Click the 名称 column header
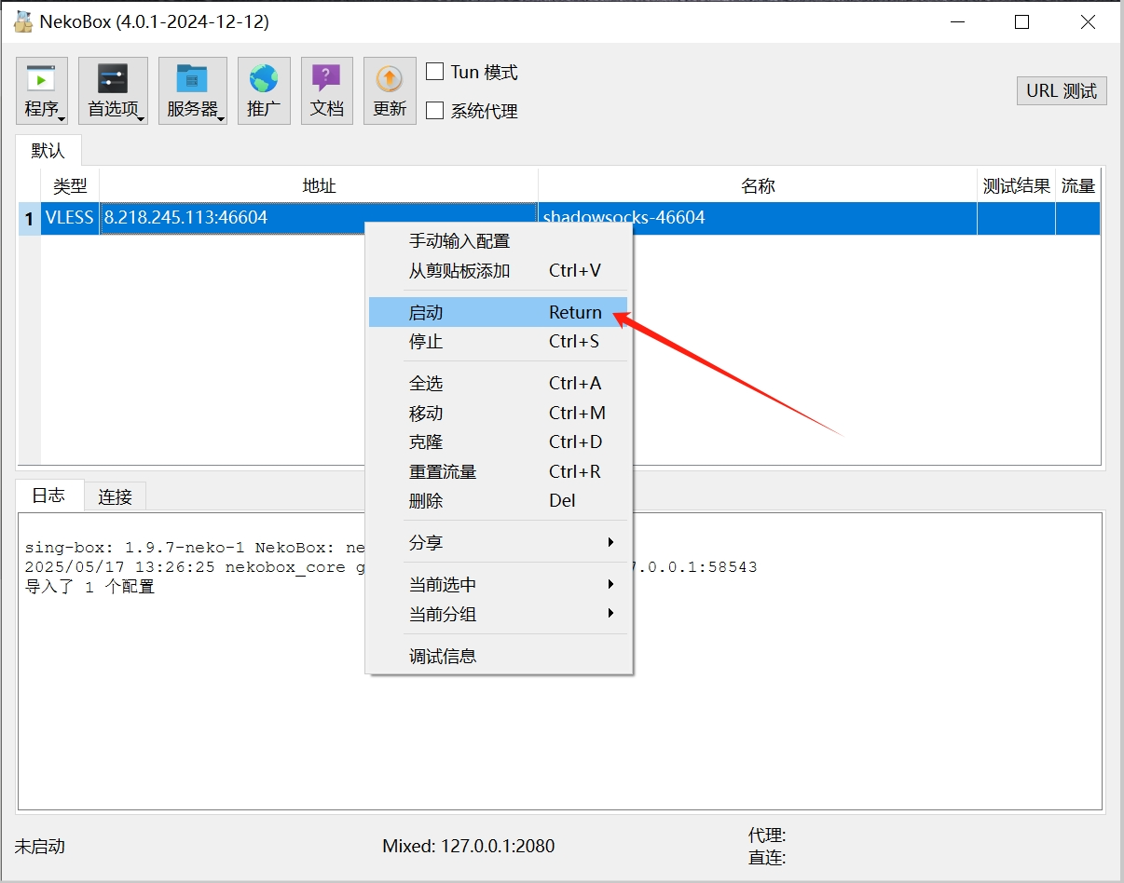 tap(758, 186)
